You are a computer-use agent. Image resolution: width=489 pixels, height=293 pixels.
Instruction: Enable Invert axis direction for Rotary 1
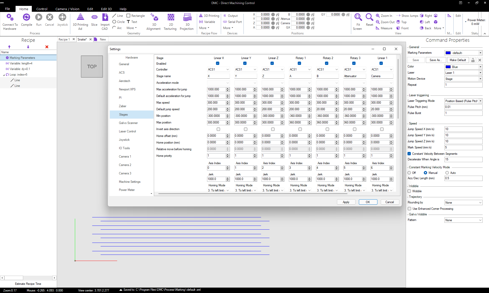click(x=300, y=129)
